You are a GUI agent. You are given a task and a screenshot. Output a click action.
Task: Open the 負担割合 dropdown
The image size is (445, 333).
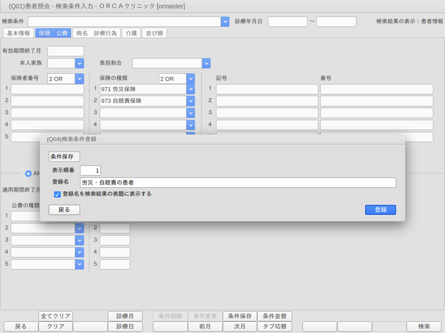click(206, 63)
